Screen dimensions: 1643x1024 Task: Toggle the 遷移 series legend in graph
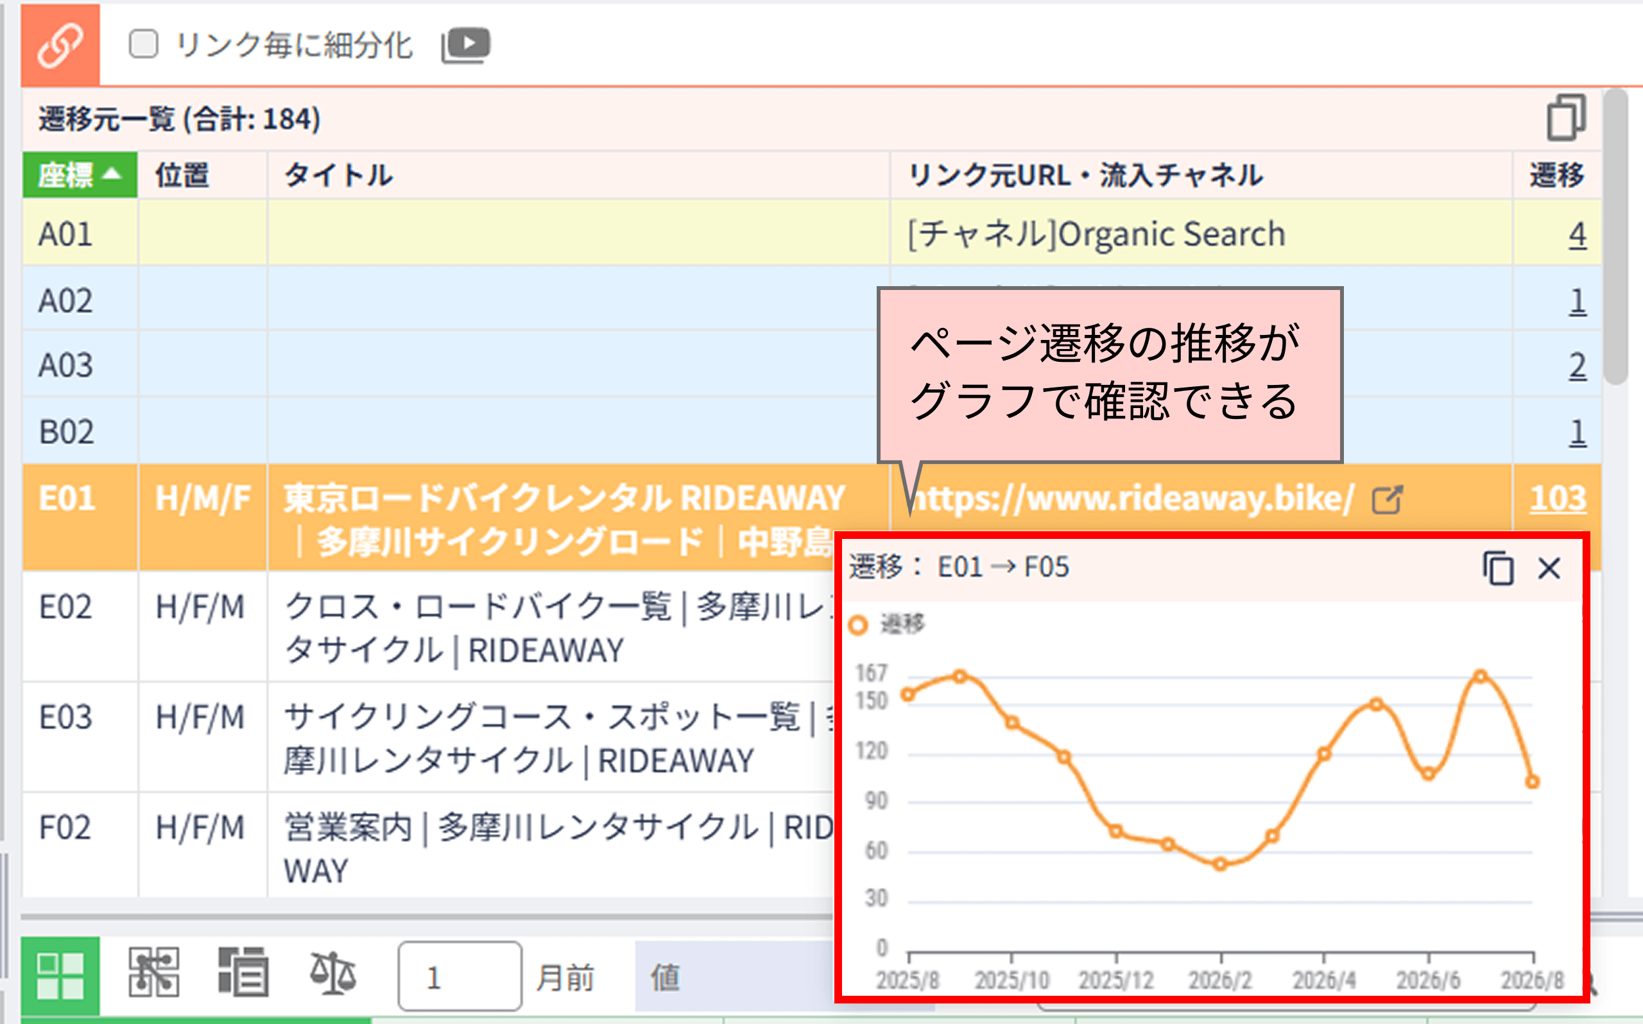[886, 624]
